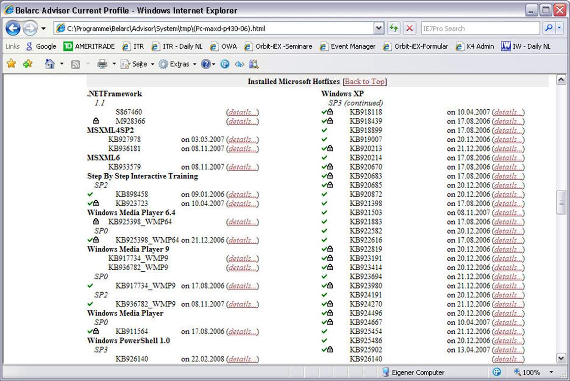Viewport: 570px width, 381px height.
Task: Expand the zoom level dropdown arrow
Action: tap(551, 372)
